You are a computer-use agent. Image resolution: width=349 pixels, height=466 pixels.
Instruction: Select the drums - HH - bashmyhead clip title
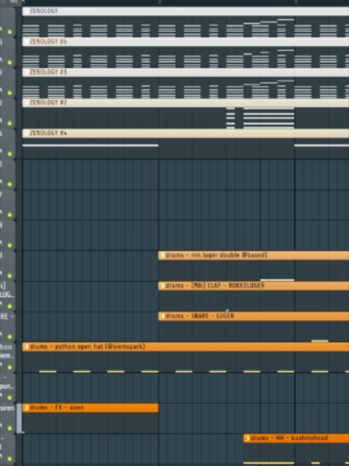pyautogui.click(x=289, y=438)
